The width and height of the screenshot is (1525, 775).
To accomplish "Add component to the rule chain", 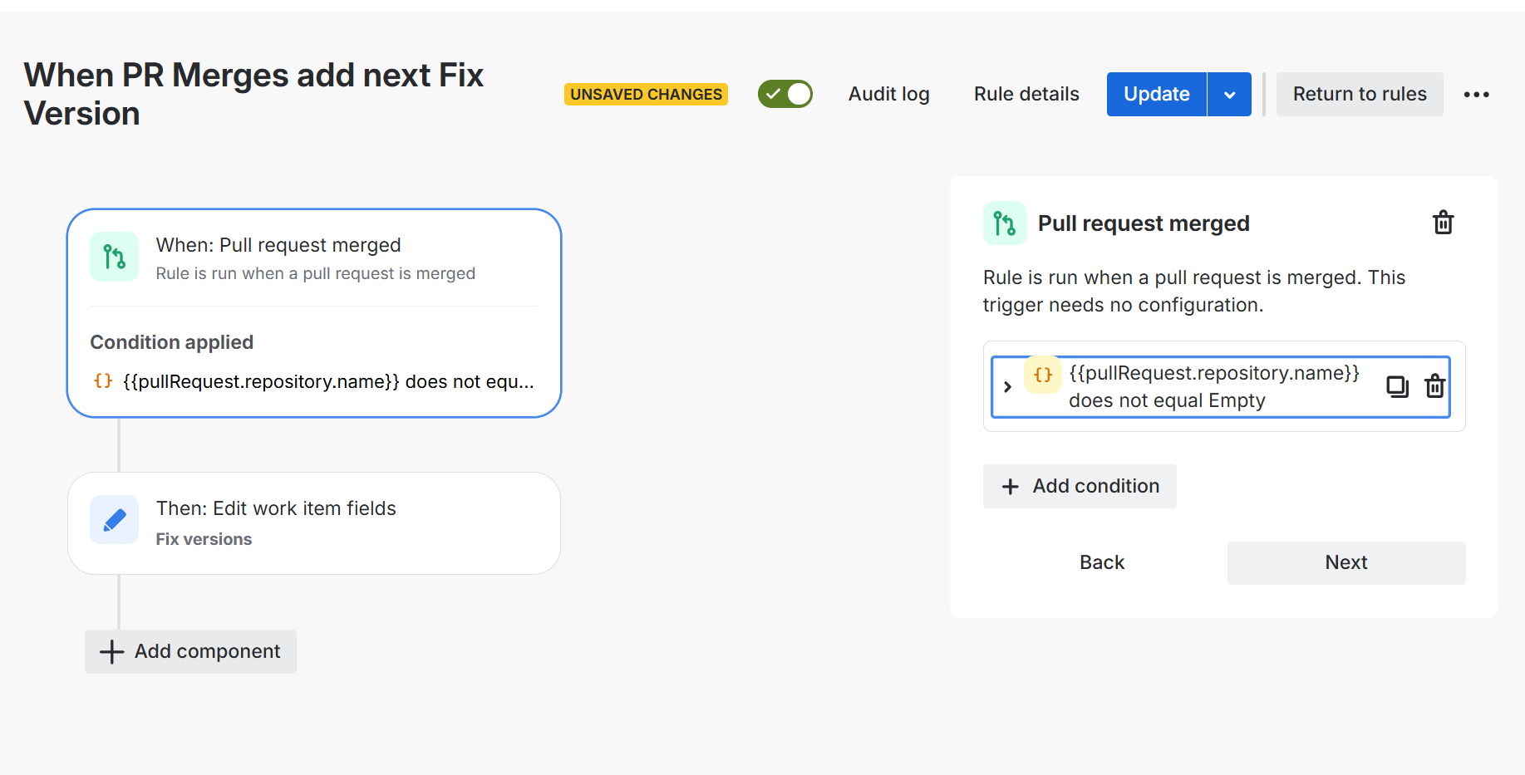I will click(x=190, y=651).
